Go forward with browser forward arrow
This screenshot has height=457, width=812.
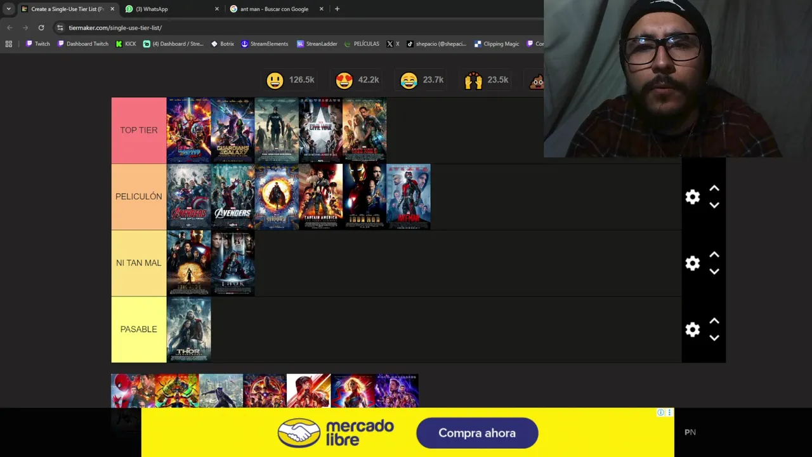click(25, 28)
